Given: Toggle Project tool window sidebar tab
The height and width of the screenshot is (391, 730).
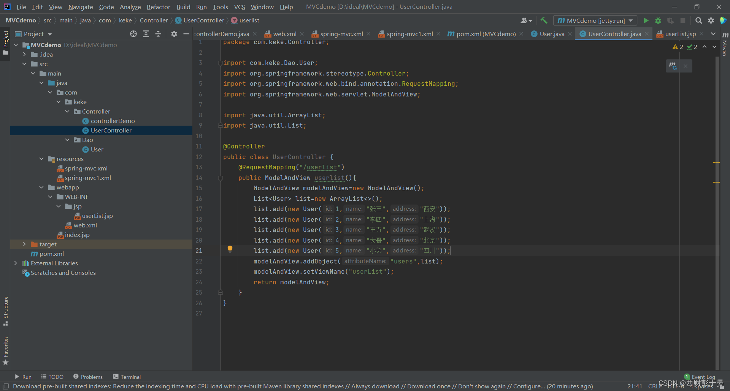Looking at the screenshot, I should (6, 42).
